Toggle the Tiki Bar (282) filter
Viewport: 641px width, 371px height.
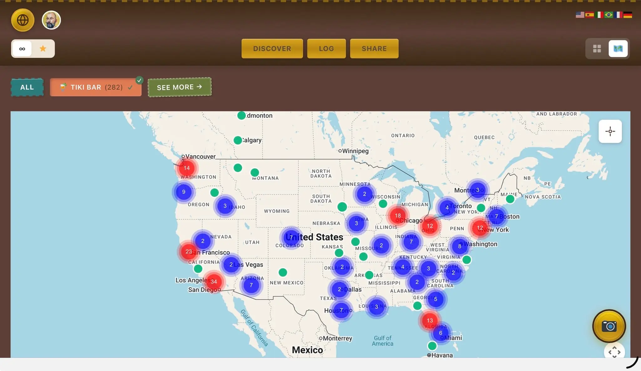point(96,87)
